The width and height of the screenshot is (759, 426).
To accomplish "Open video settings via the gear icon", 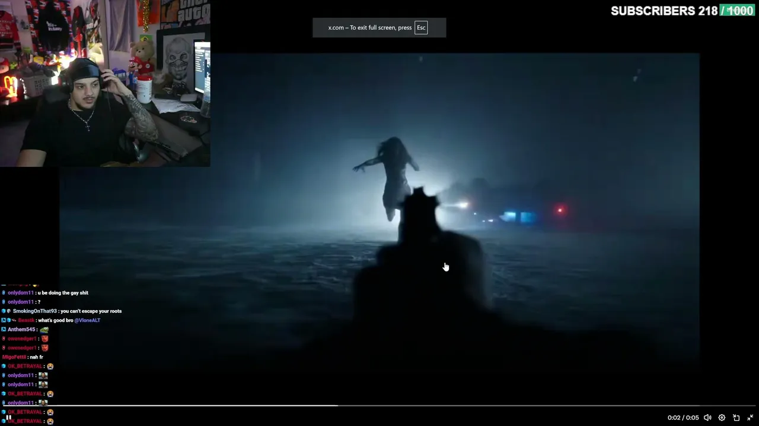I will tap(722, 418).
